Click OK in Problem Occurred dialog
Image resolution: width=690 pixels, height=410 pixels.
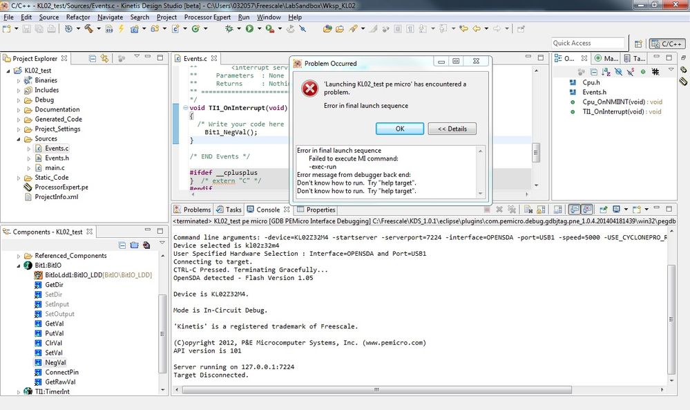pos(400,129)
